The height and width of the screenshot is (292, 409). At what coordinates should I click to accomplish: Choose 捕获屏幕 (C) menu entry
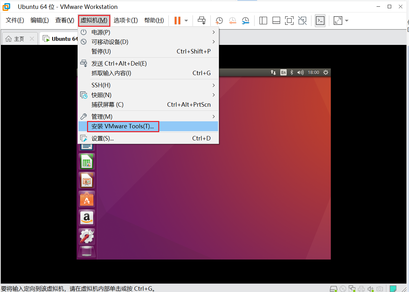point(148,104)
